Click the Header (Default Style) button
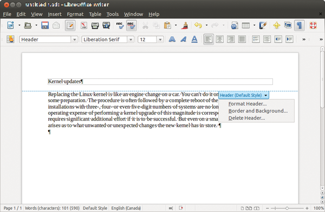Viewport: 325px width, 212px height. pos(244,95)
